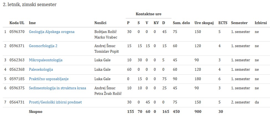Viewport: 270px width, 119px height.
Task: Click the Mikropaleontologija course link
Action: (x=45, y=60)
